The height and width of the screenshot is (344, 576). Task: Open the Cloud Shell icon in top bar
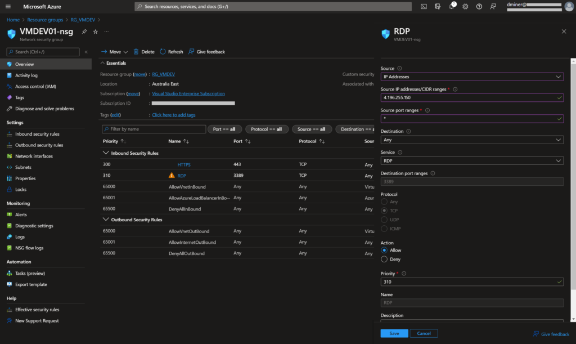[x=424, y=7]
